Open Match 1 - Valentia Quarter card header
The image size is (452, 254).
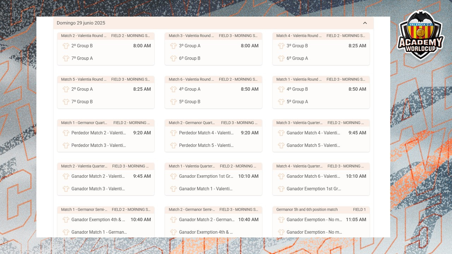[x=213, y=166]
